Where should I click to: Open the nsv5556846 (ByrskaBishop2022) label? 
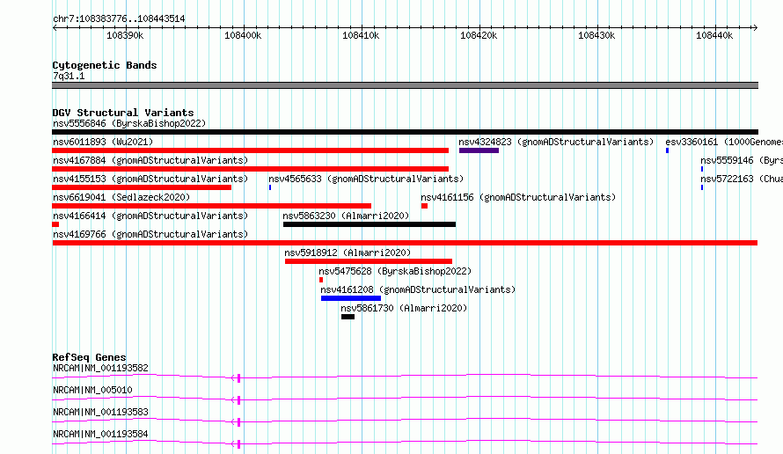129,123
